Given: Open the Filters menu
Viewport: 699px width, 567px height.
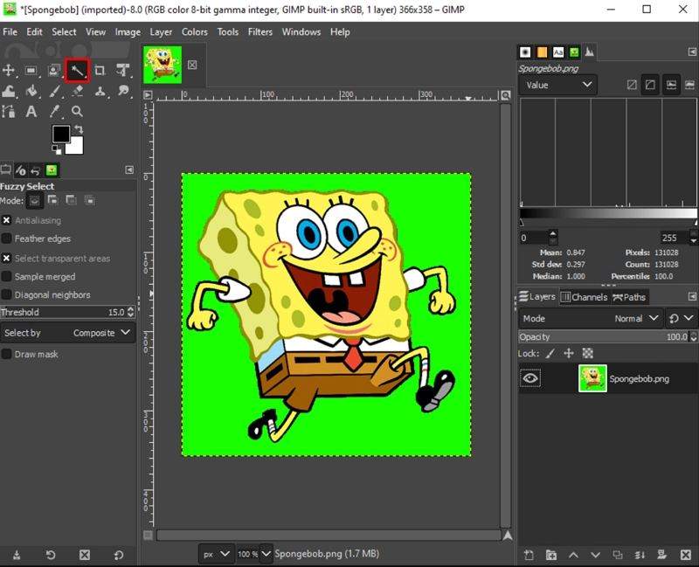Looking at the screenshot, I should pos(260,32).
